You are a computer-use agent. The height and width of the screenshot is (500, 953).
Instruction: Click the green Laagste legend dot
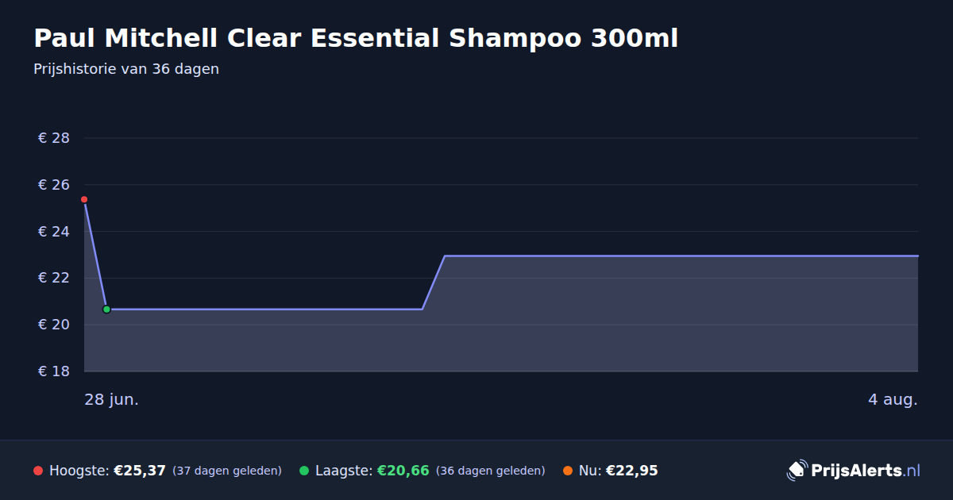point(304,471)
